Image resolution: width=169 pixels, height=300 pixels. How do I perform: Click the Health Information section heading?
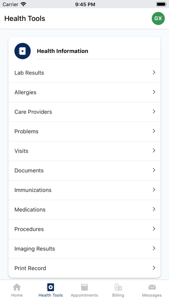click(63, 51)
